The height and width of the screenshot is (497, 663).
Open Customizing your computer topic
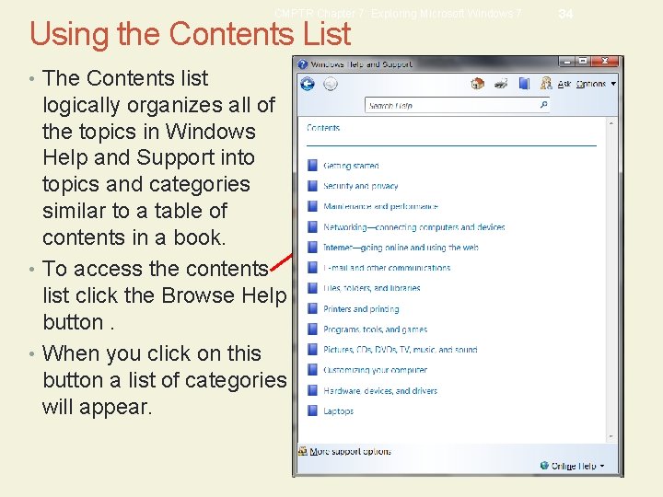(375, 370)
